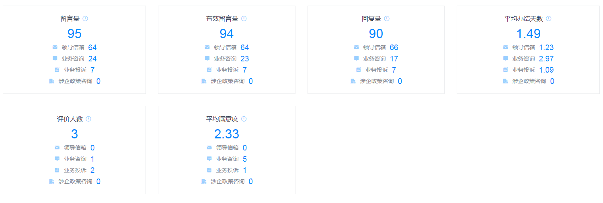Click 业务投诉 icon in 有效留言量 card
This screenshot has height=203, width=603.
point(209,70)
